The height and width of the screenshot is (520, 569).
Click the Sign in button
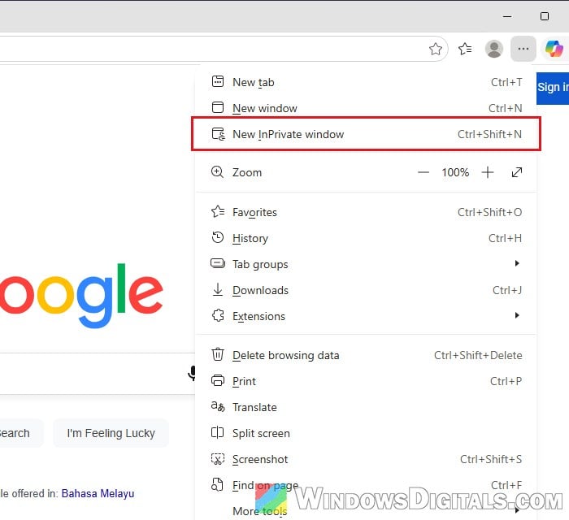click(552, 88)
